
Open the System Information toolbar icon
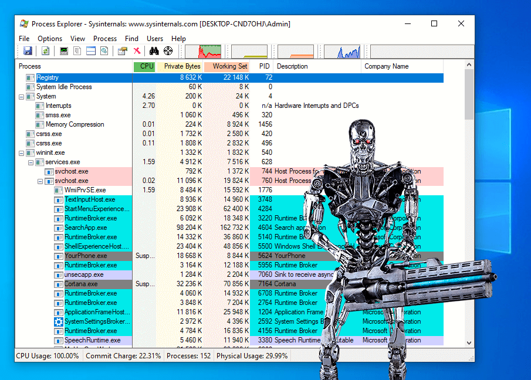coord(64,52)
